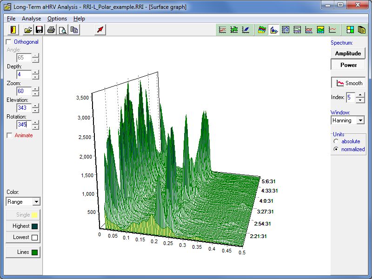372x279 pixels.
Task: Open the Analyse menu
Action: tap(31, 19)
